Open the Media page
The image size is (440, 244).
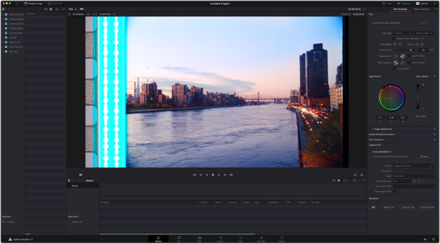pyautogui.click(x=158, y=239)
